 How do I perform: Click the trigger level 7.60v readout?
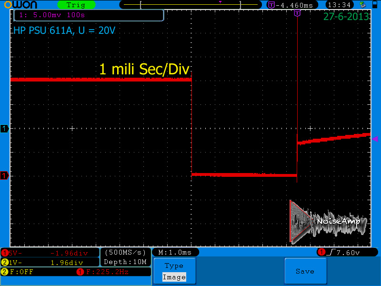pos(347,253)
